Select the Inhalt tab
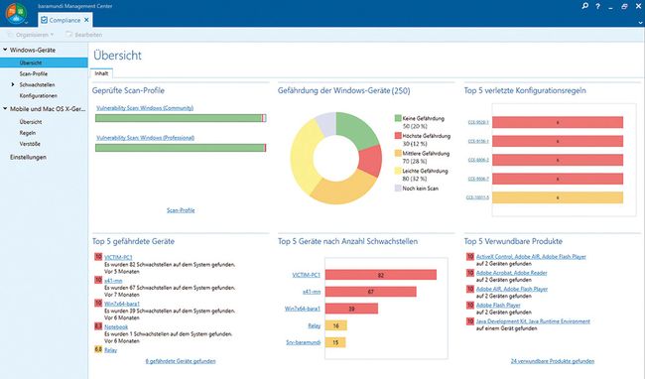 (101, 73)
